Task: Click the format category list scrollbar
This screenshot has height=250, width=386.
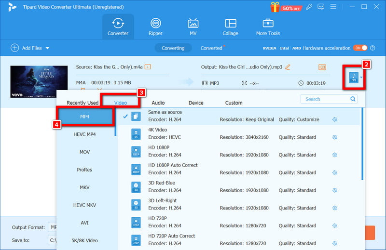Action: [x=115, y=122]
